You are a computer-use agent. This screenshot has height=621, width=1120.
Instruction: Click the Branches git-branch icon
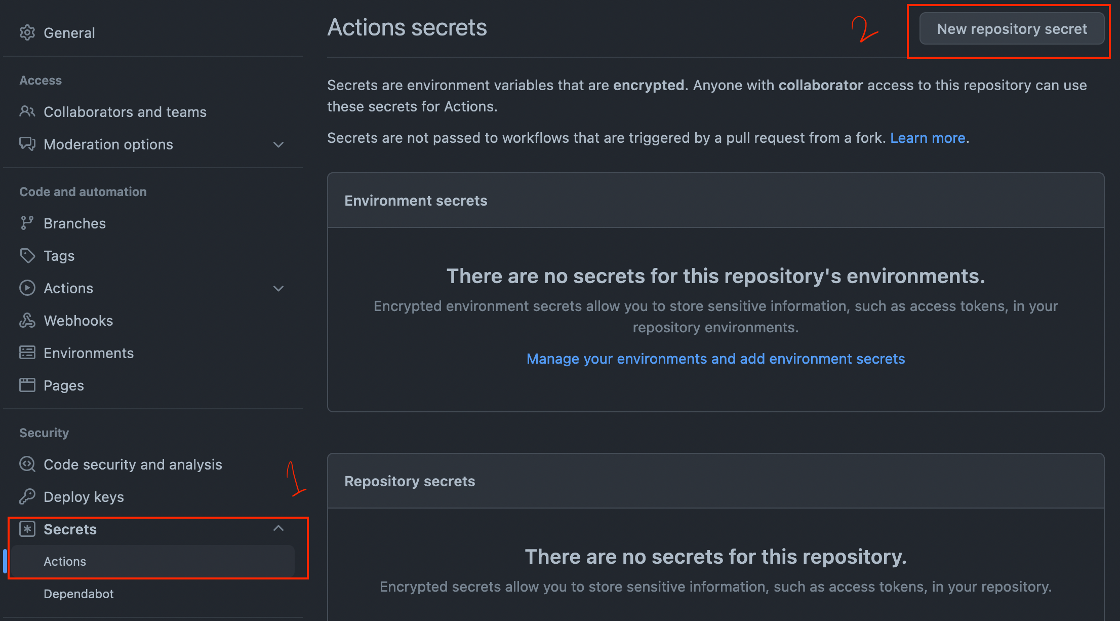click(27, 223)
